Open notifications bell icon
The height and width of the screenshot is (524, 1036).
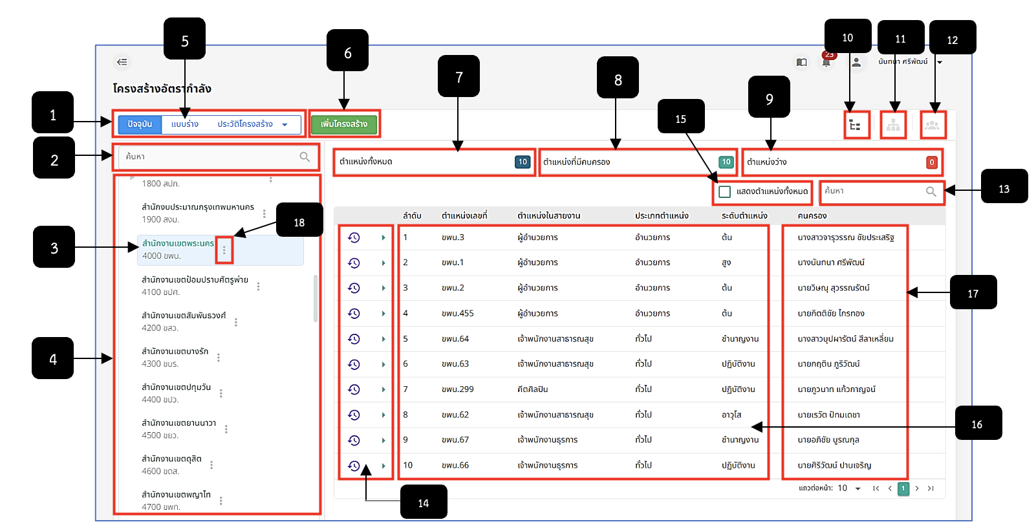(x=826, y=62)
